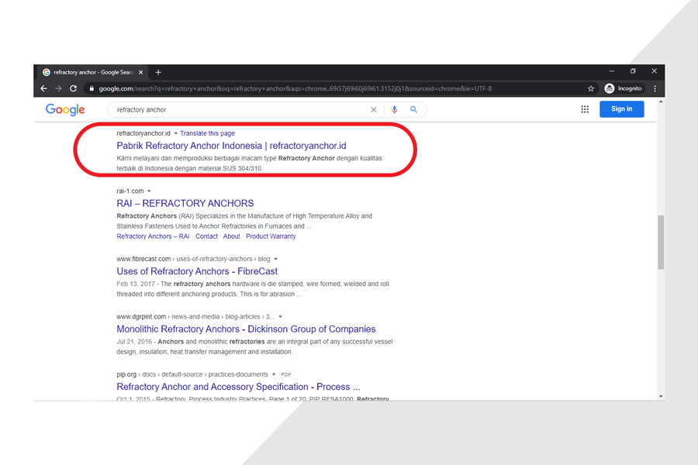Open the Google apps grid
The width and height of the screenshot is (698, 465).
[x=585, y=109]
